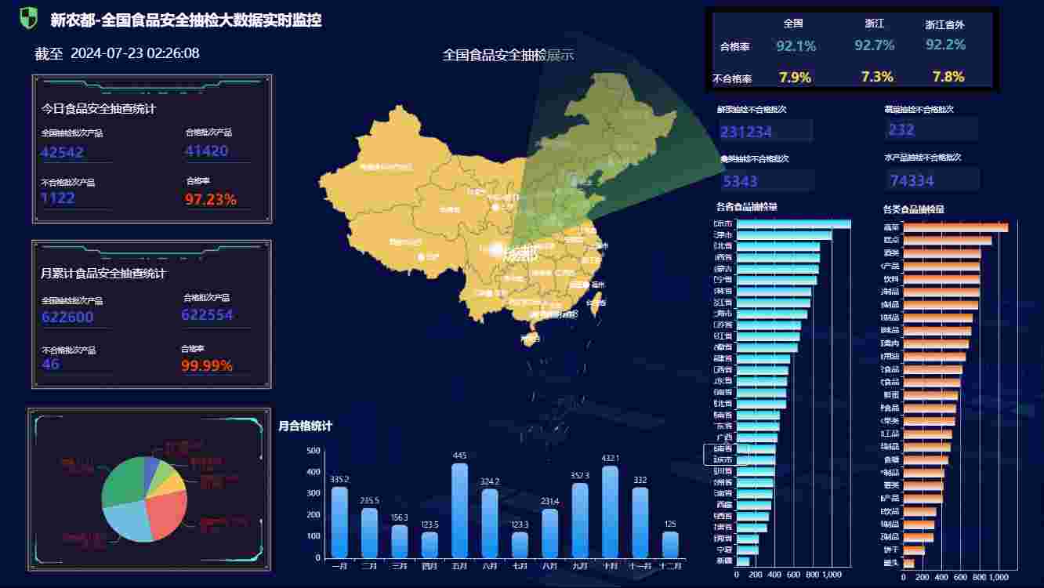Click today's 合格率 value 97.23%

tap(211, 199)
